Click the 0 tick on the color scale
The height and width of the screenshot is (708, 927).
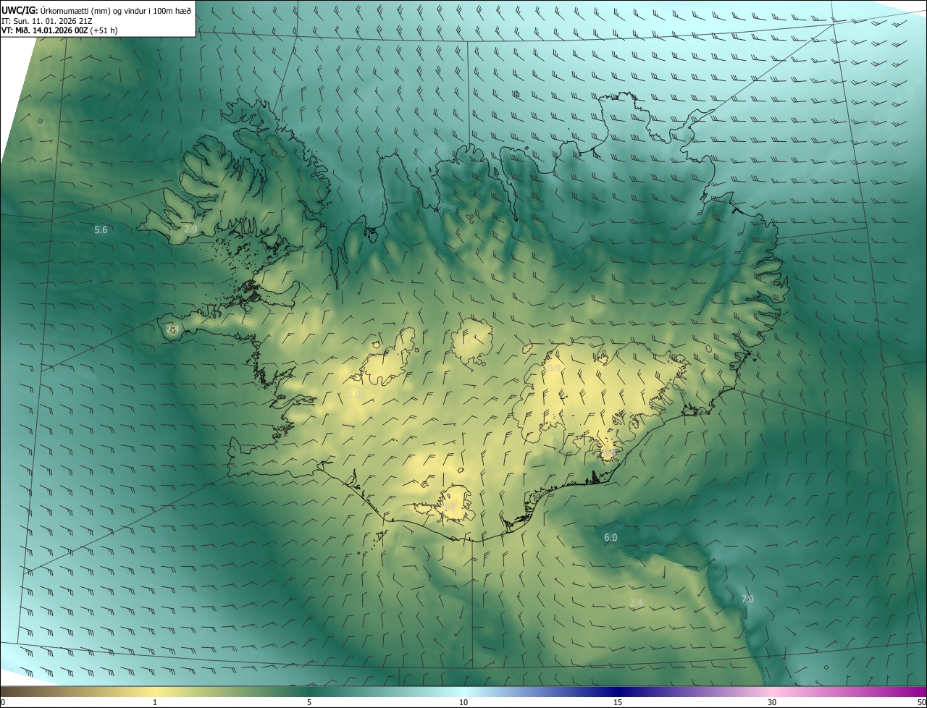click(3, 702)
